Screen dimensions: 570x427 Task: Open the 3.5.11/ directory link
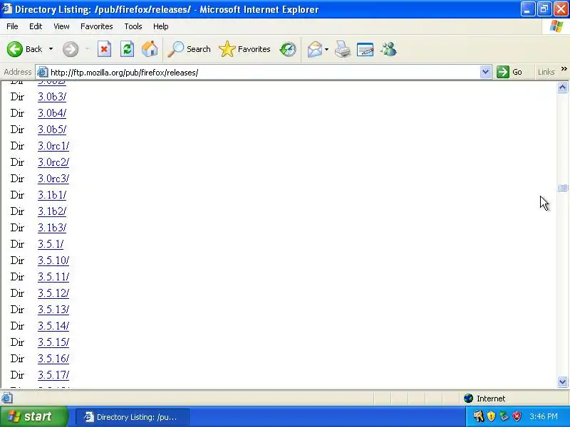tap(53, 277)
